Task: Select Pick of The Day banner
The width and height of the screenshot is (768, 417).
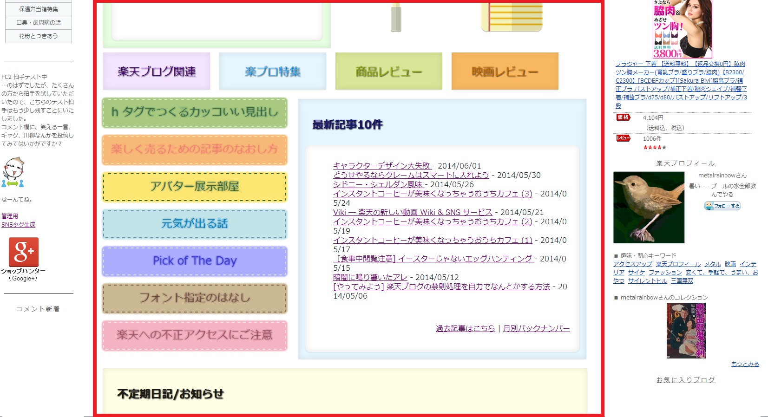Action: [x=195, y=261]
